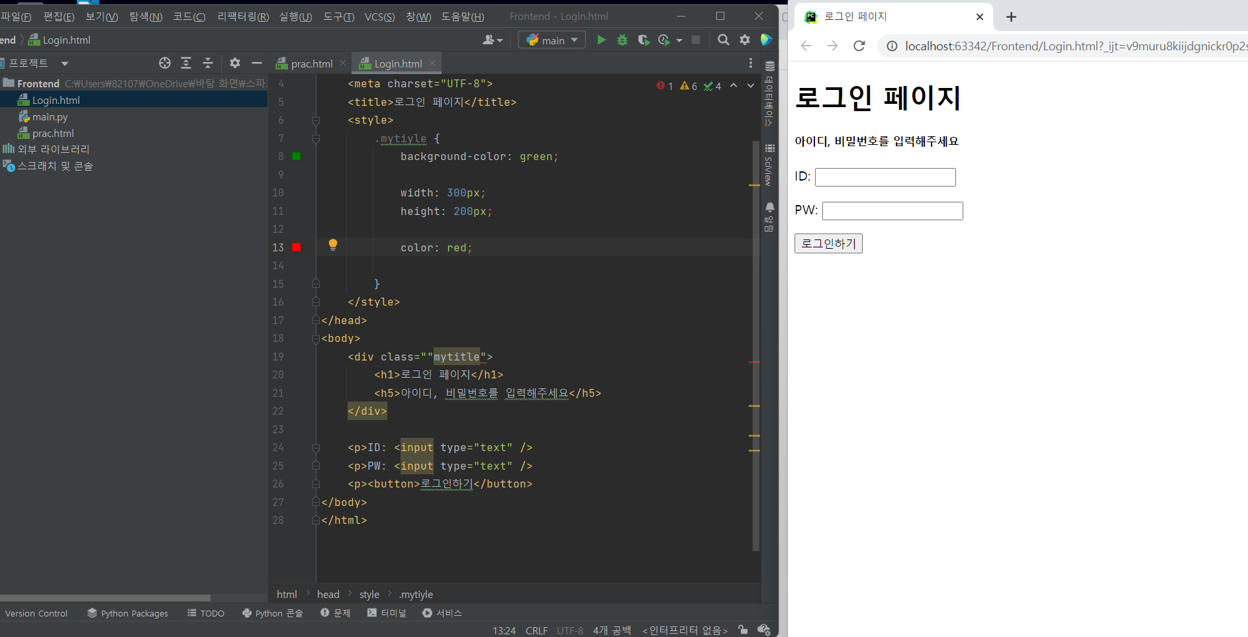Open the editor tabs more-options menu
The height and width of the screenshot is (637, 1248).
[750, 63]
